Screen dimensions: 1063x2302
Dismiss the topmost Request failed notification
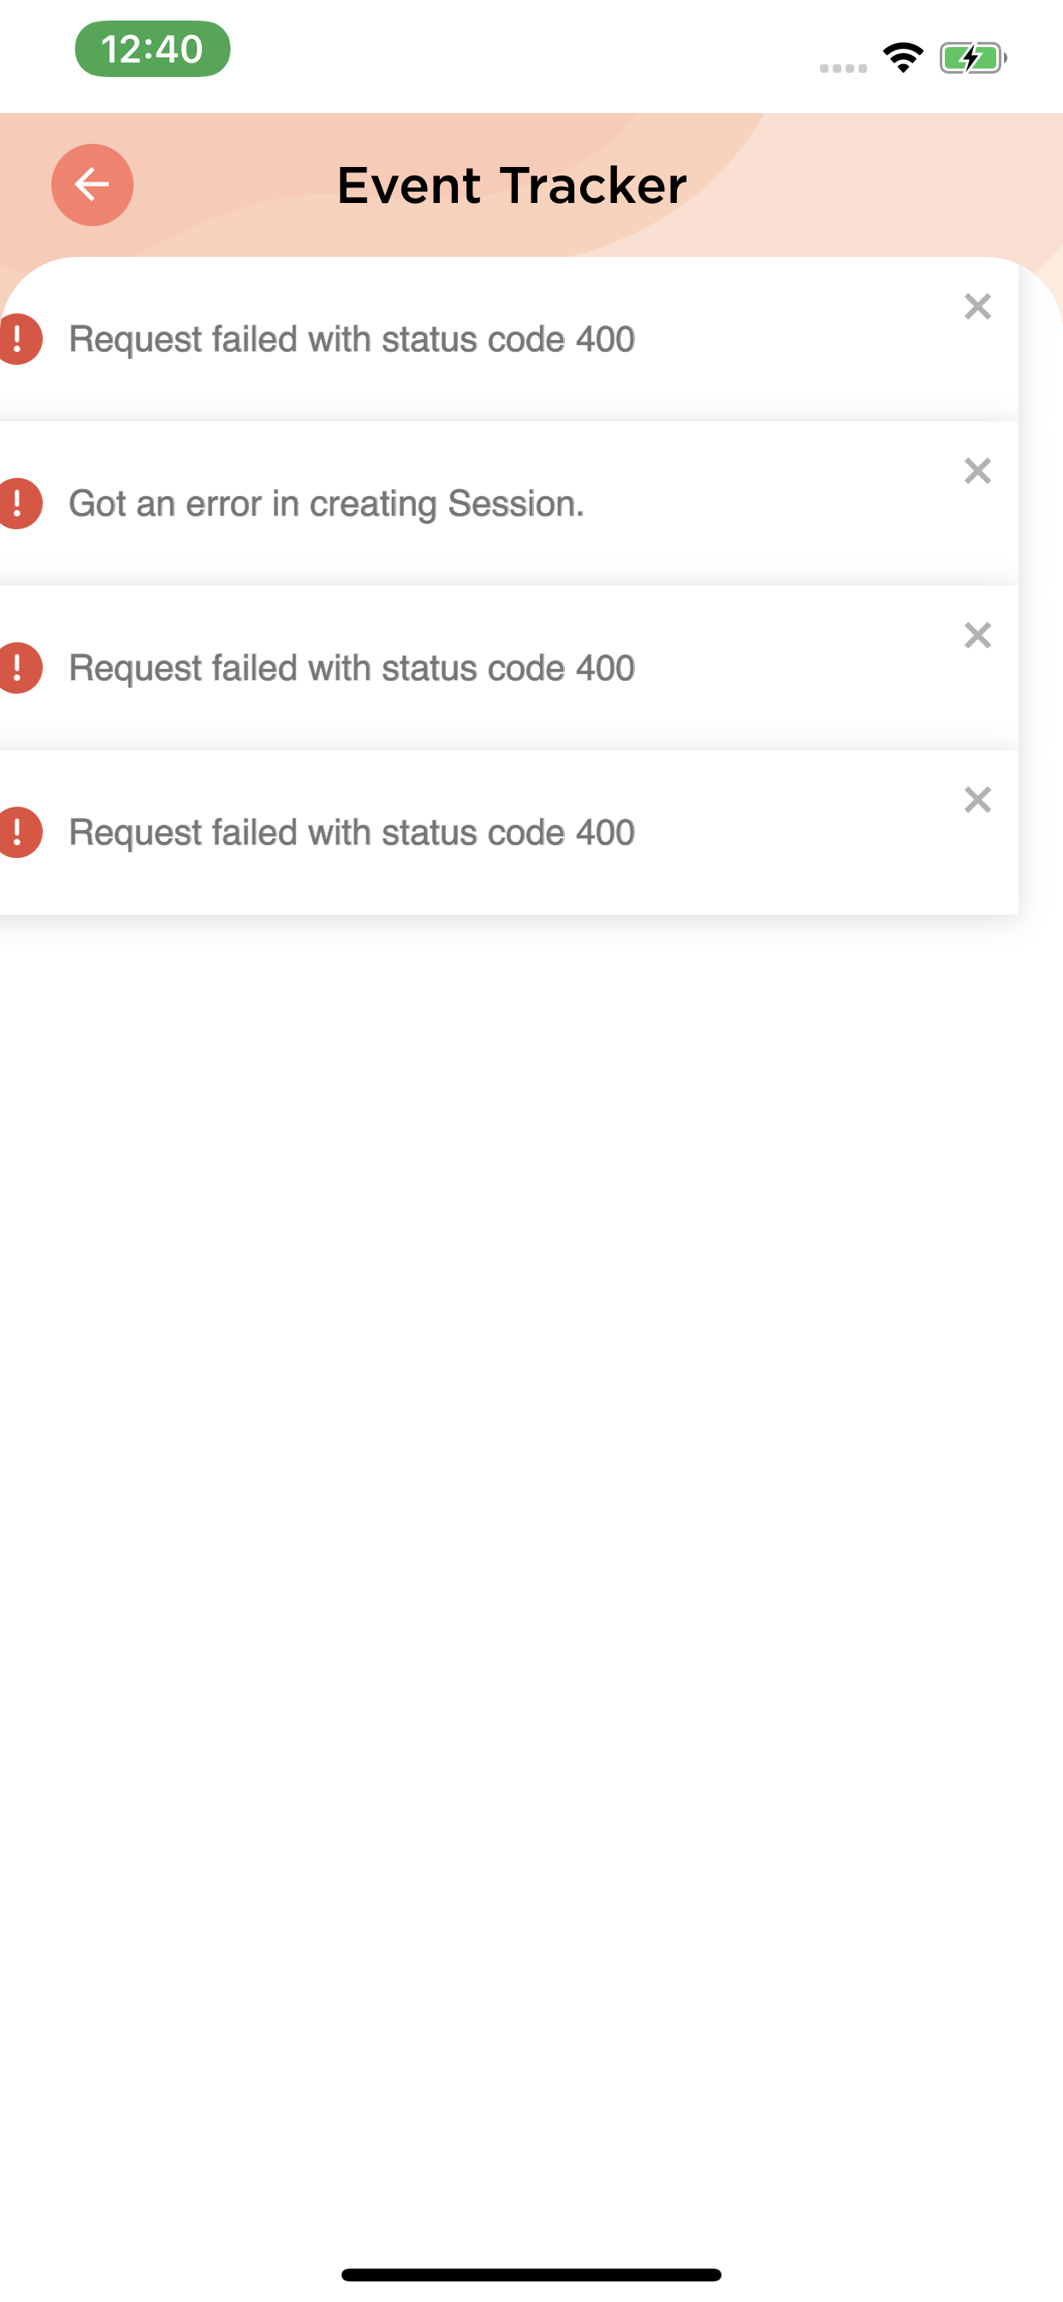click(977, 307)
